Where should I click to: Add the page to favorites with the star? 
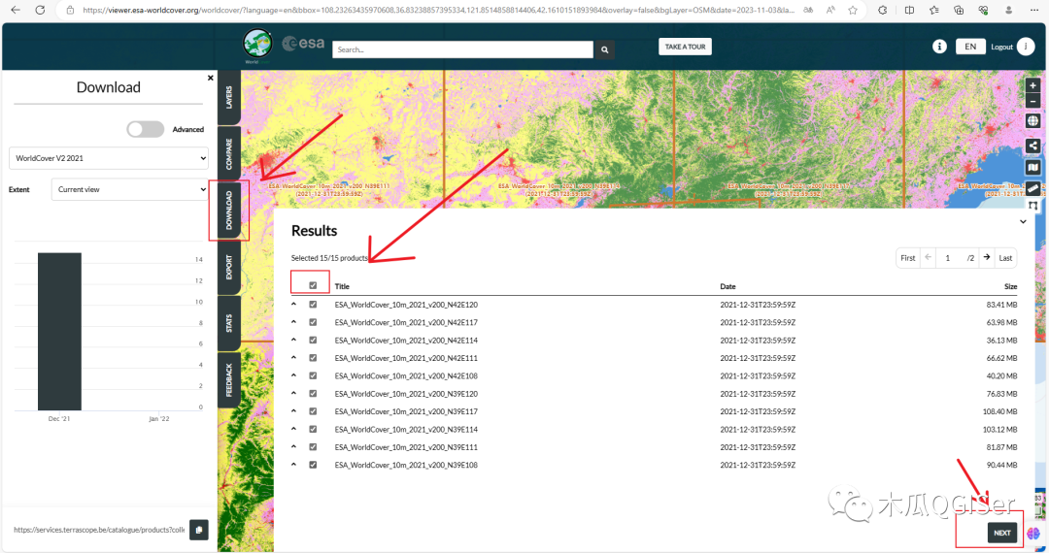pyautogui.click(x=853, y=10)
